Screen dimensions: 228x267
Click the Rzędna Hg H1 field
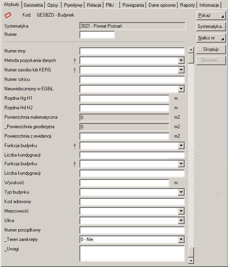(124, 99)
